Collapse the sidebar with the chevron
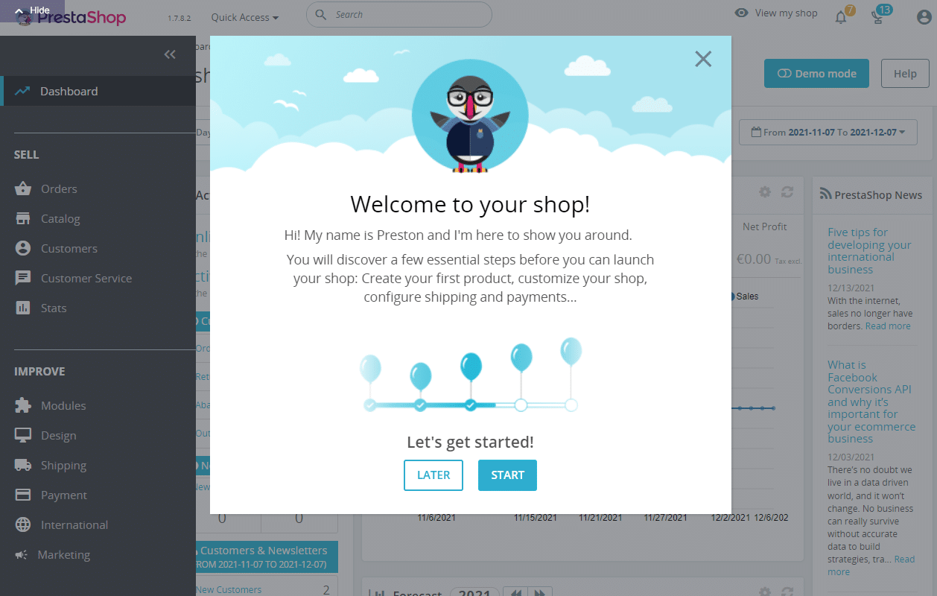The height and width of the screenshot is (596, 937). point(169,54)
